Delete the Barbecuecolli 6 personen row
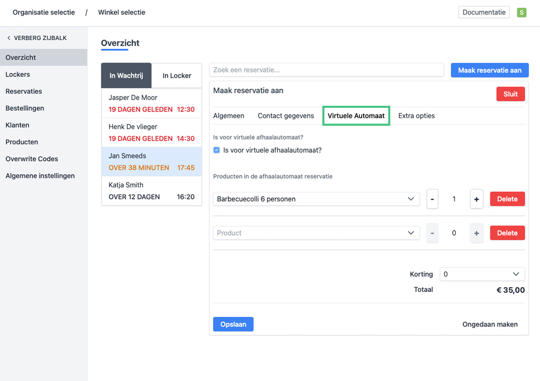540x381 pixels. (x=507, y=199)
